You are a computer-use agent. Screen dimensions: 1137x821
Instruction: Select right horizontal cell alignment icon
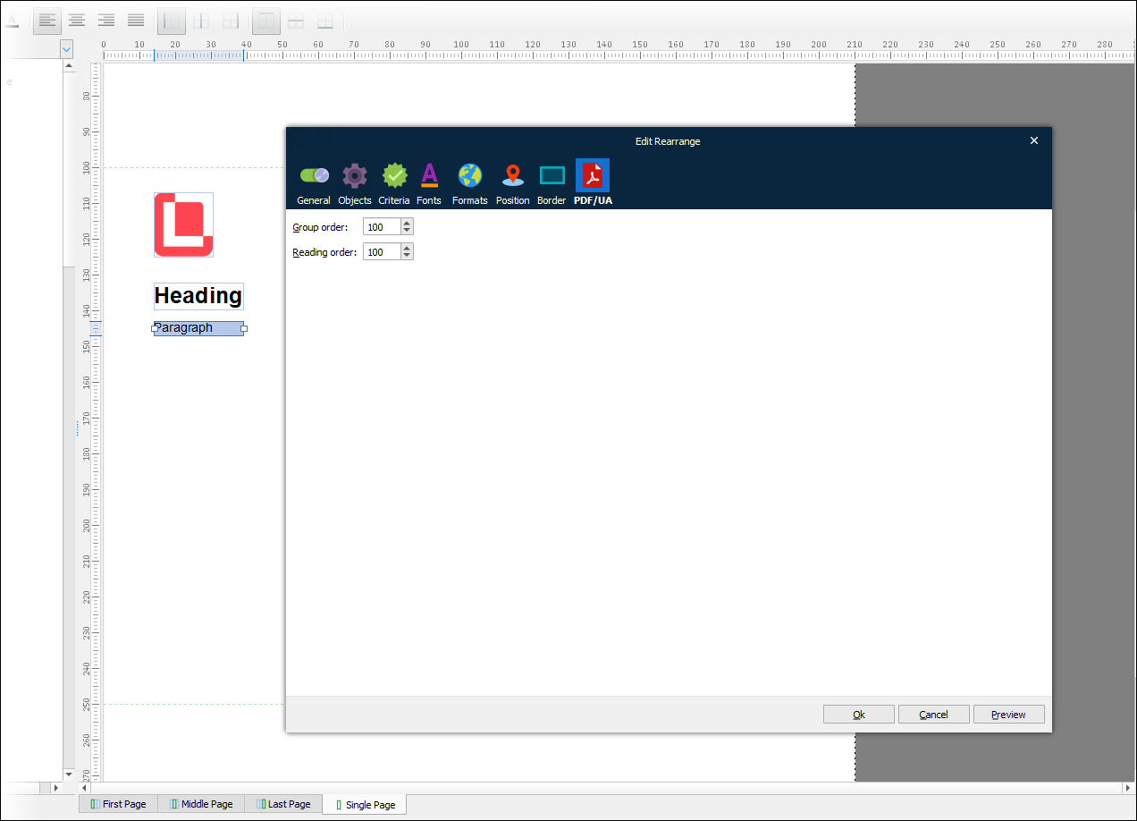point(231,20)
